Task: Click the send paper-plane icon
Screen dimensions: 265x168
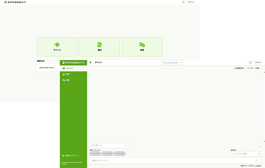Action: click(256, 161)
